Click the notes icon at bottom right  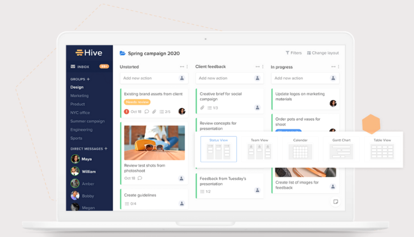336,202
